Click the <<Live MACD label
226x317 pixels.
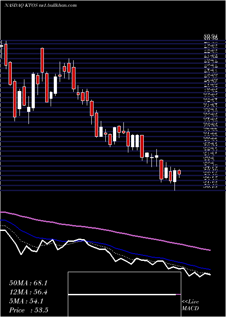click(x=190, y=305)
